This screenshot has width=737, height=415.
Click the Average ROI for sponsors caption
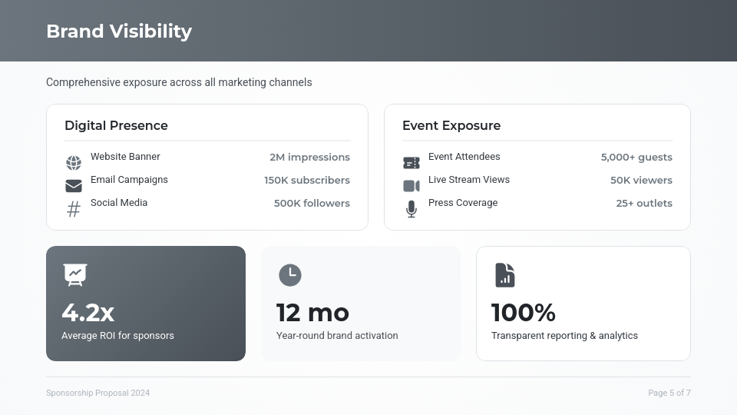click(117, 336)
